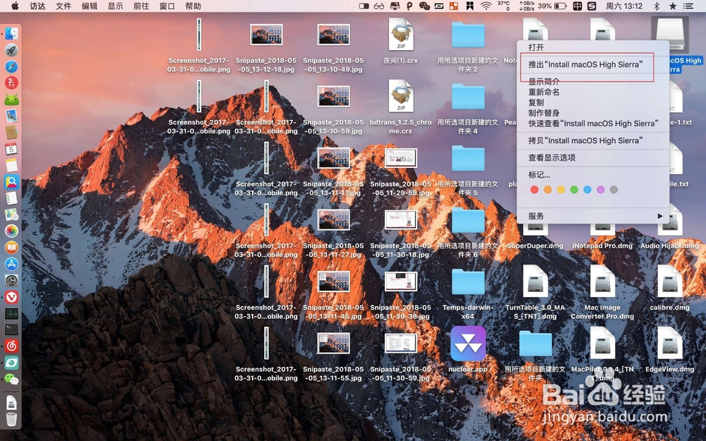Image resolution: width=706 pixels, height=441 pixels.
Task: Open Photos pinwheel icon in dock
Action: click(12, 231)
